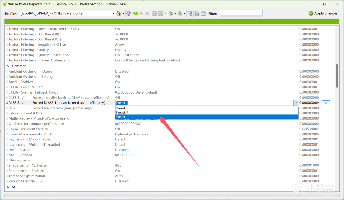
Task: Select the rBAR - Options row
Action: point(20,155)
